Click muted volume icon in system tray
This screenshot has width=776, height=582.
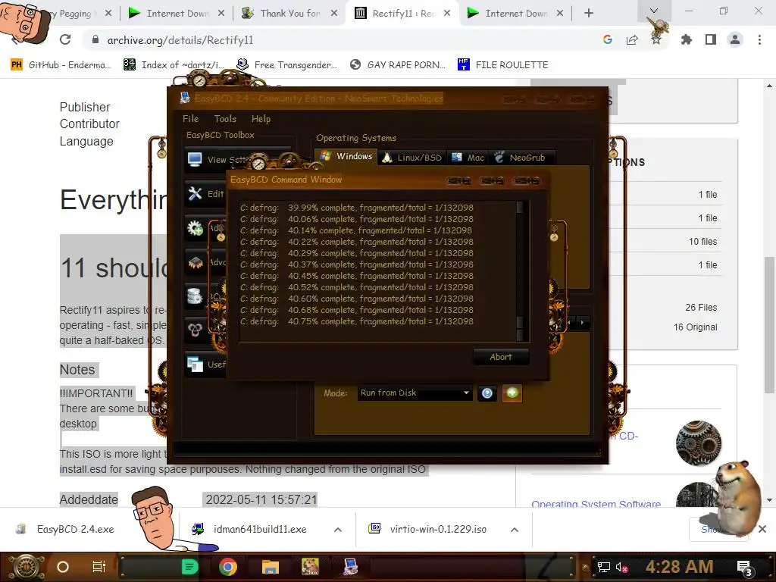click(622, 568)
